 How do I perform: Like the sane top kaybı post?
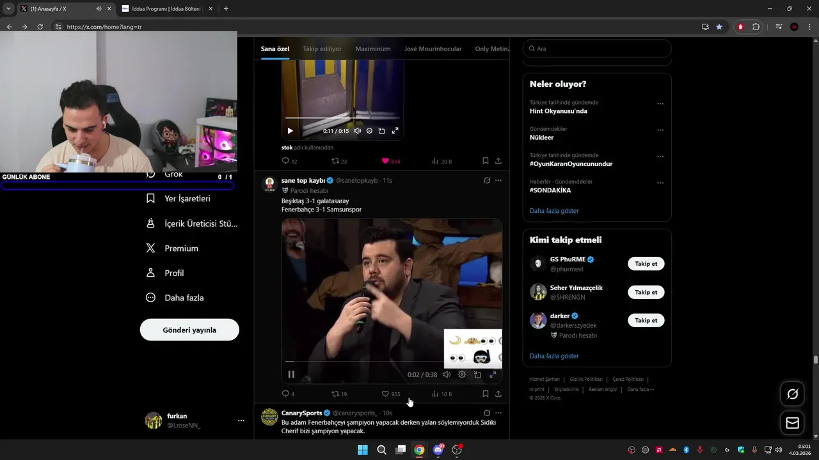(385, 394)
